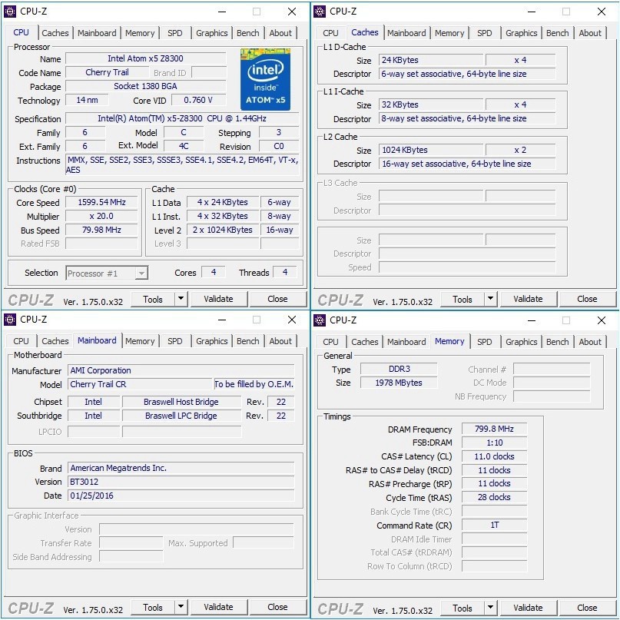Viewport: 620px width, 620px height.
Task: Click the Core Speed field showing 1599.54 MHz
Action: (x=102, y=202)
